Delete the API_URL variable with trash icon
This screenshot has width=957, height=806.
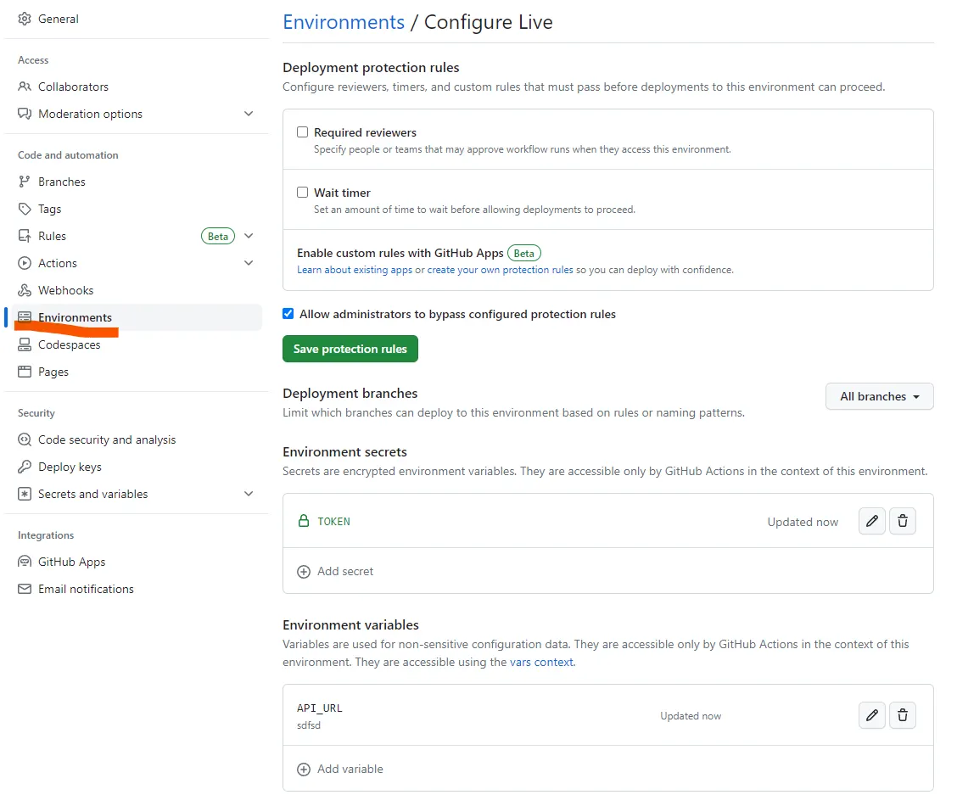point(903,715)
